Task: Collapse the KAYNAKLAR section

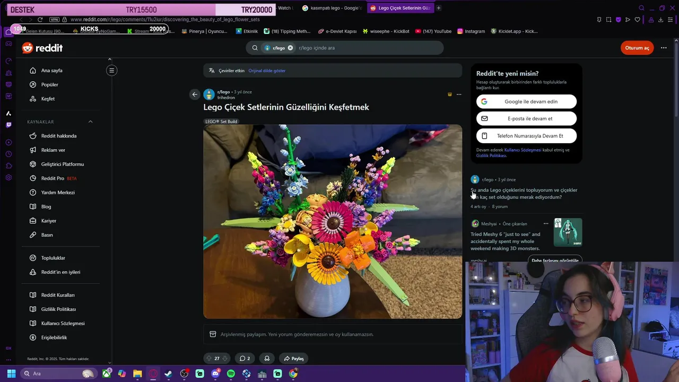Action: pos(90,121)
